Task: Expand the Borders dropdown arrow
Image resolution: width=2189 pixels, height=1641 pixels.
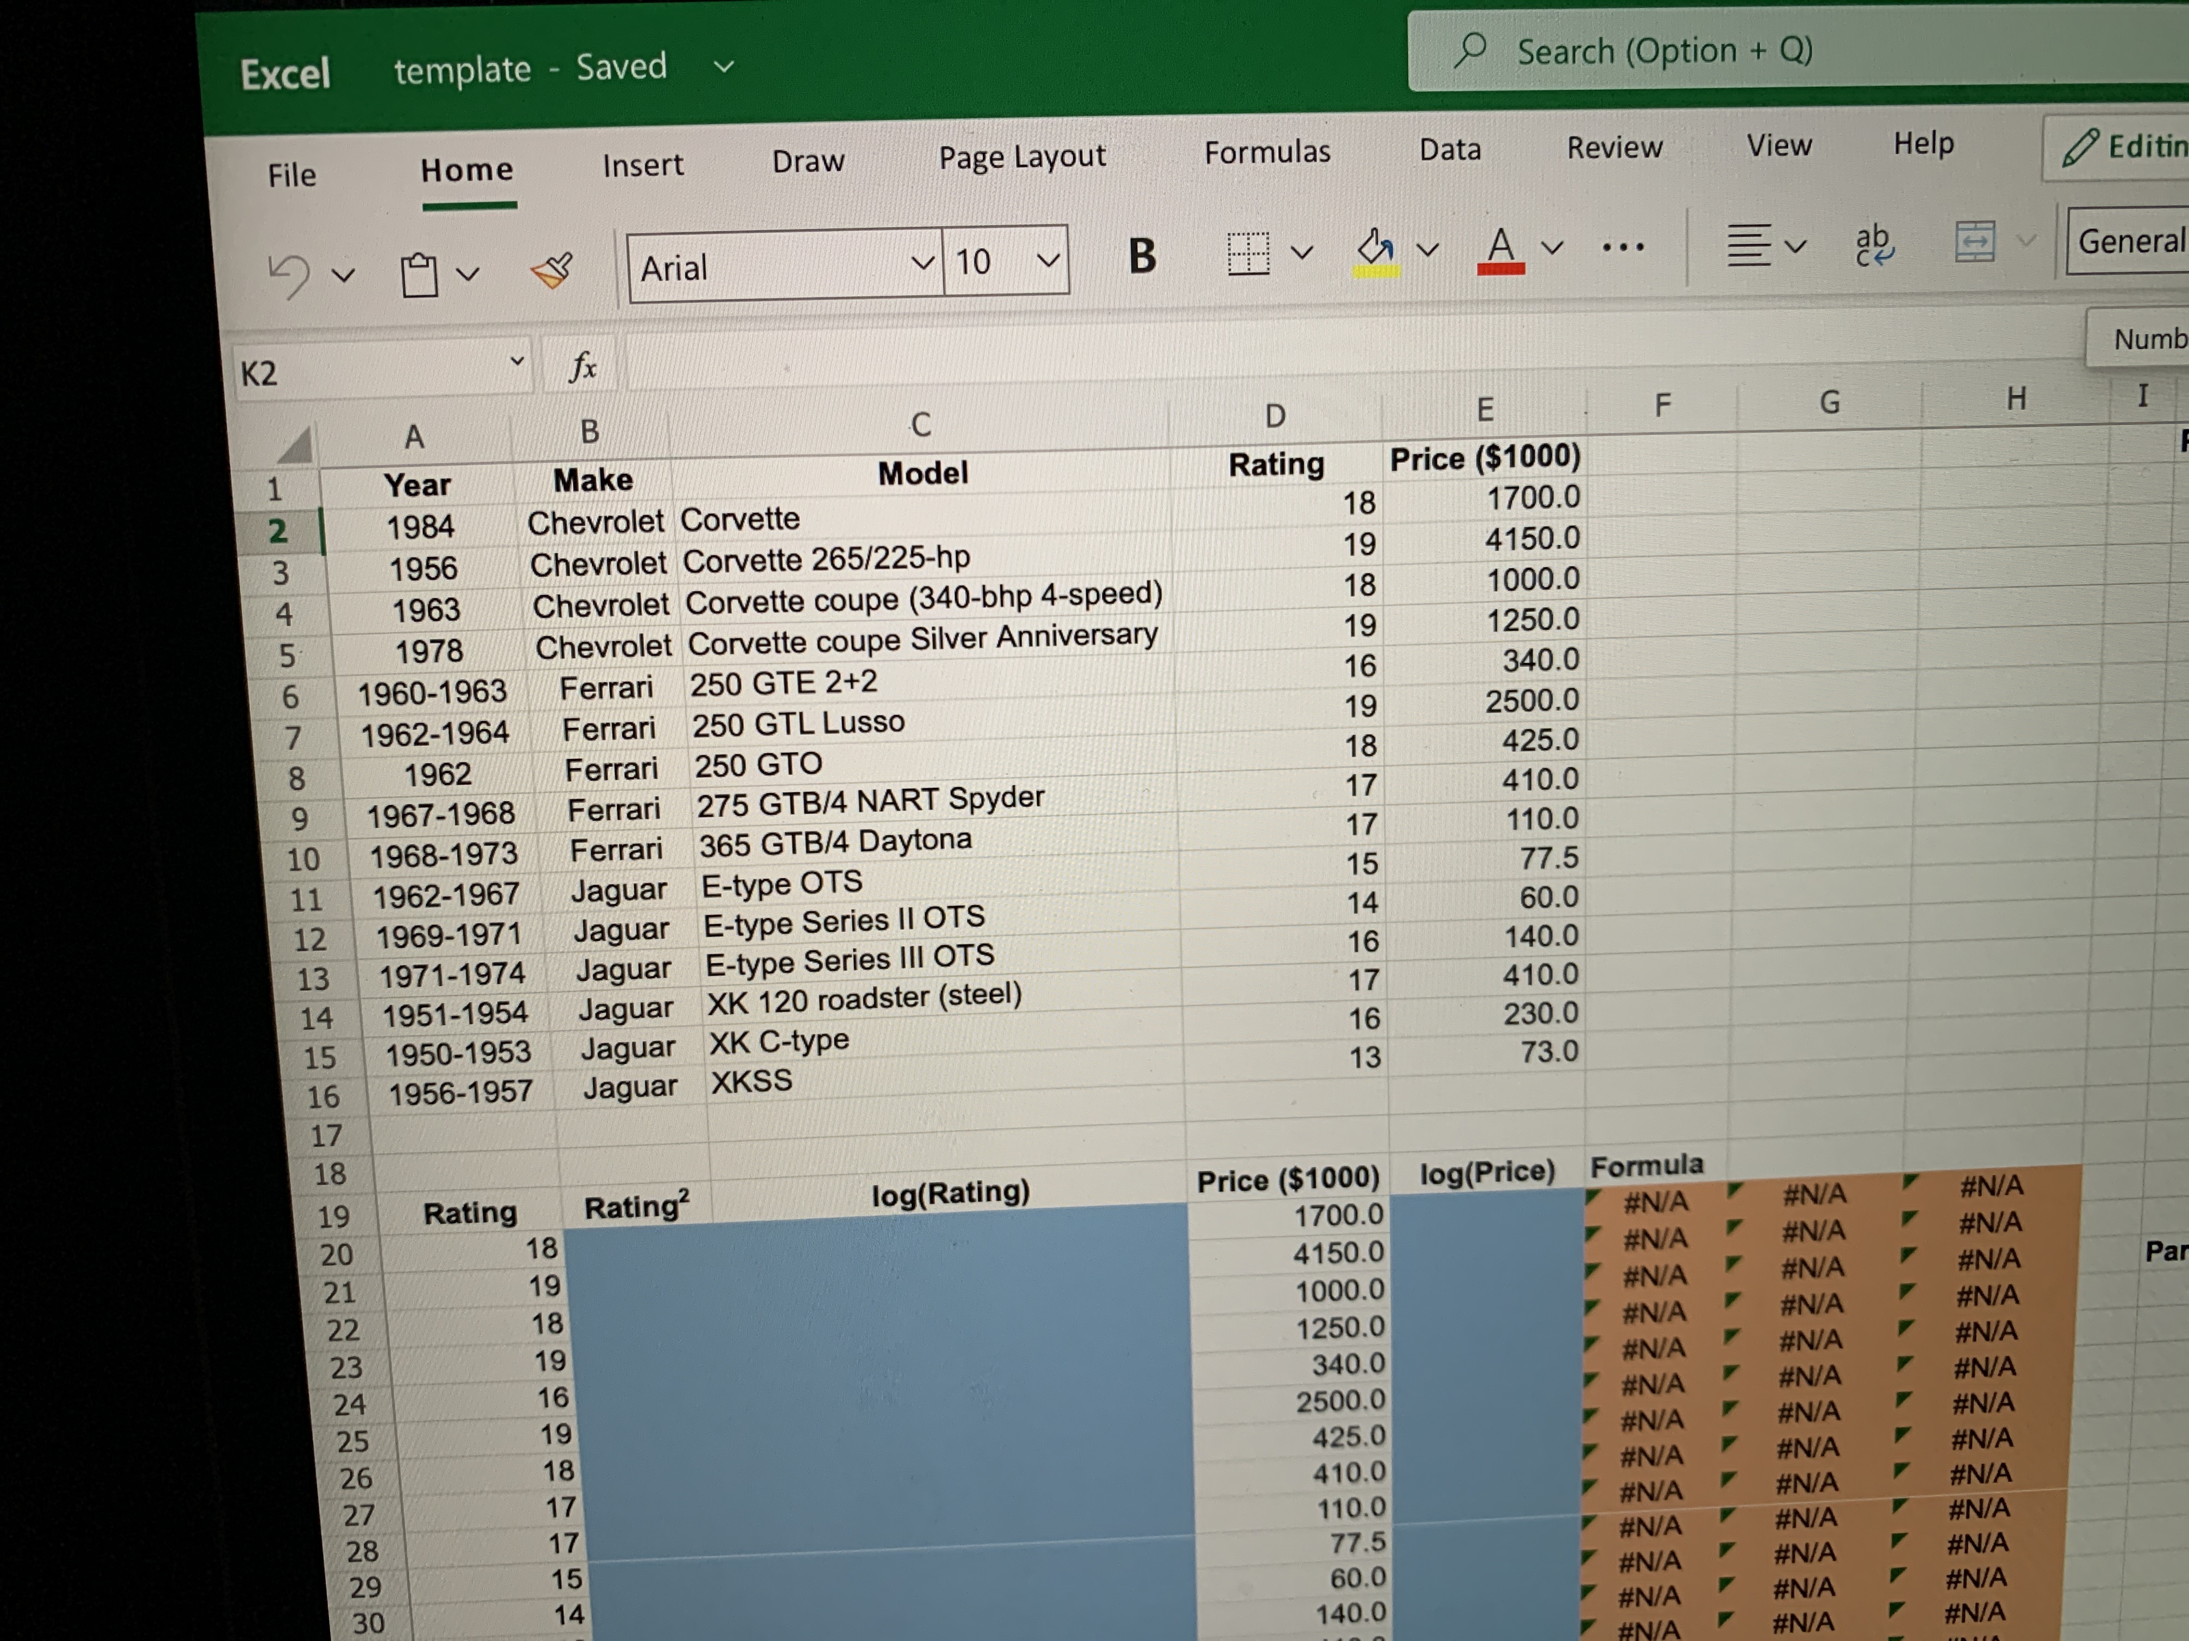Action: 1302,252
